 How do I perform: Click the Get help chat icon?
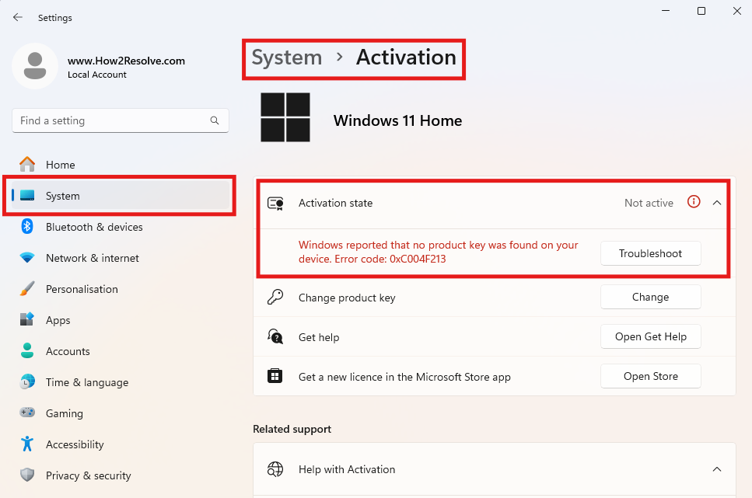click(x=275, y=336)
